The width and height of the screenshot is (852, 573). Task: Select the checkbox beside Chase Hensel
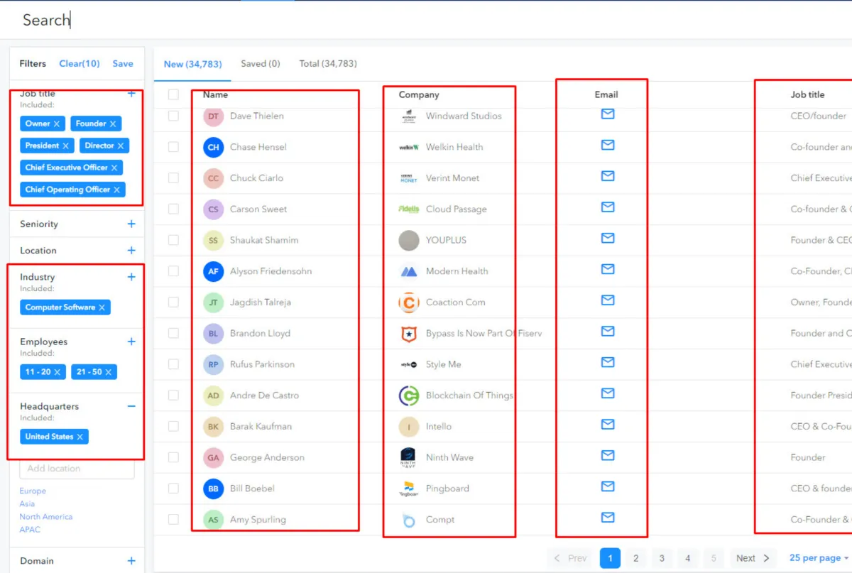pyautogui.click(x=173, y=147)
